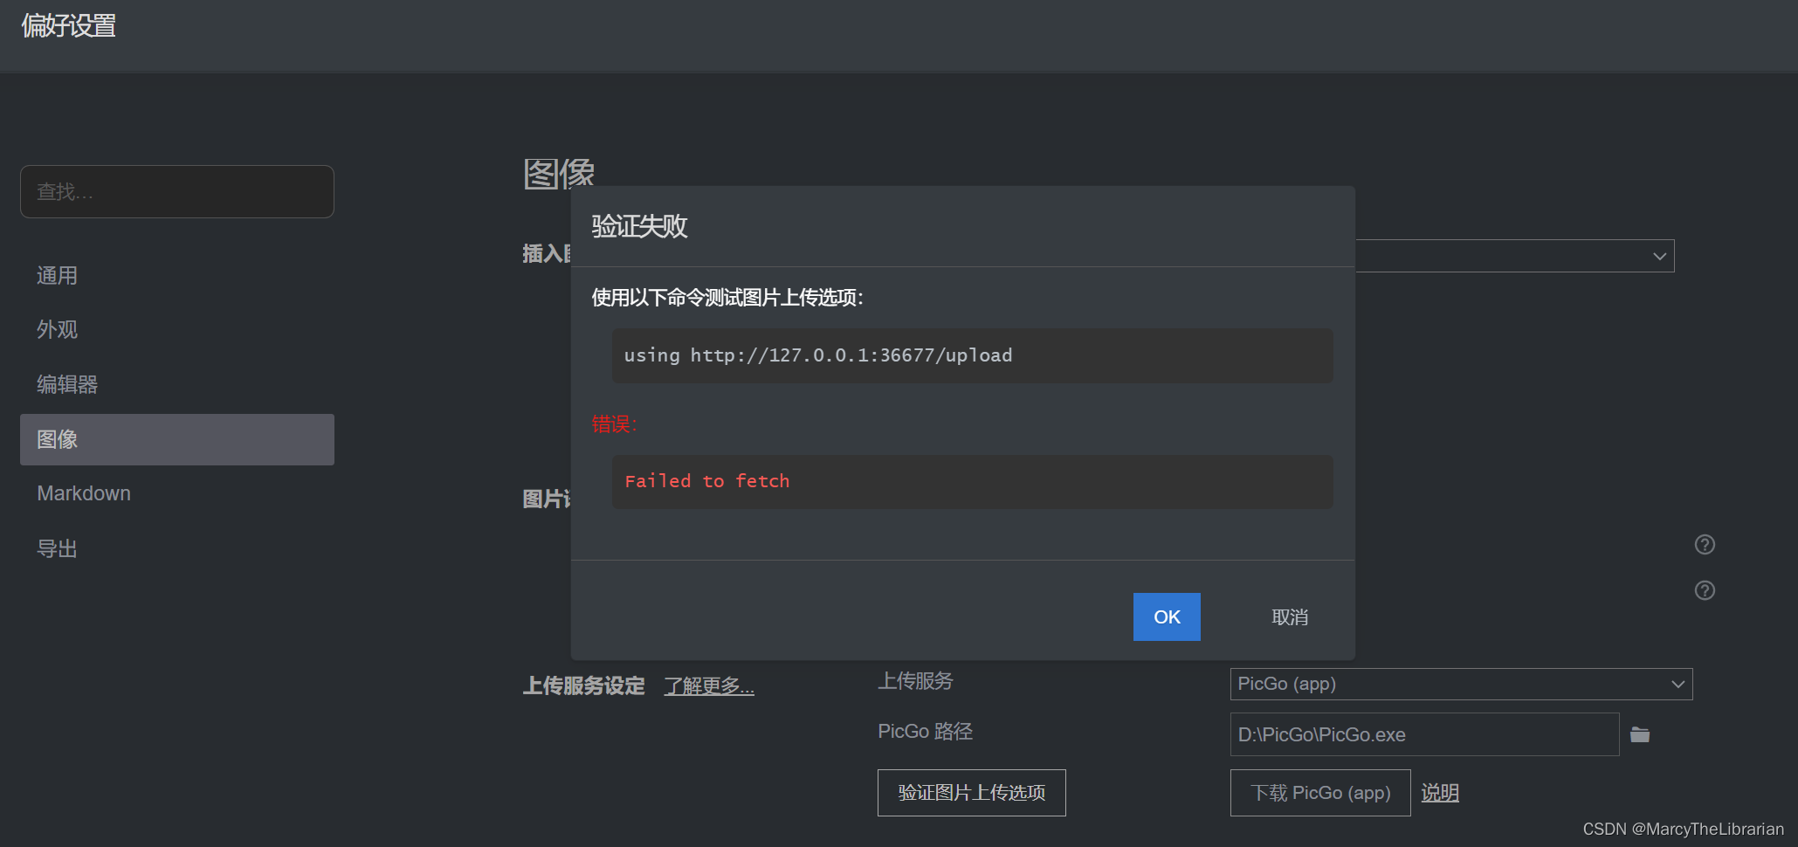
Task: Select the 外观 settings category
Action: pyautogui.click(x=177, y=329)
